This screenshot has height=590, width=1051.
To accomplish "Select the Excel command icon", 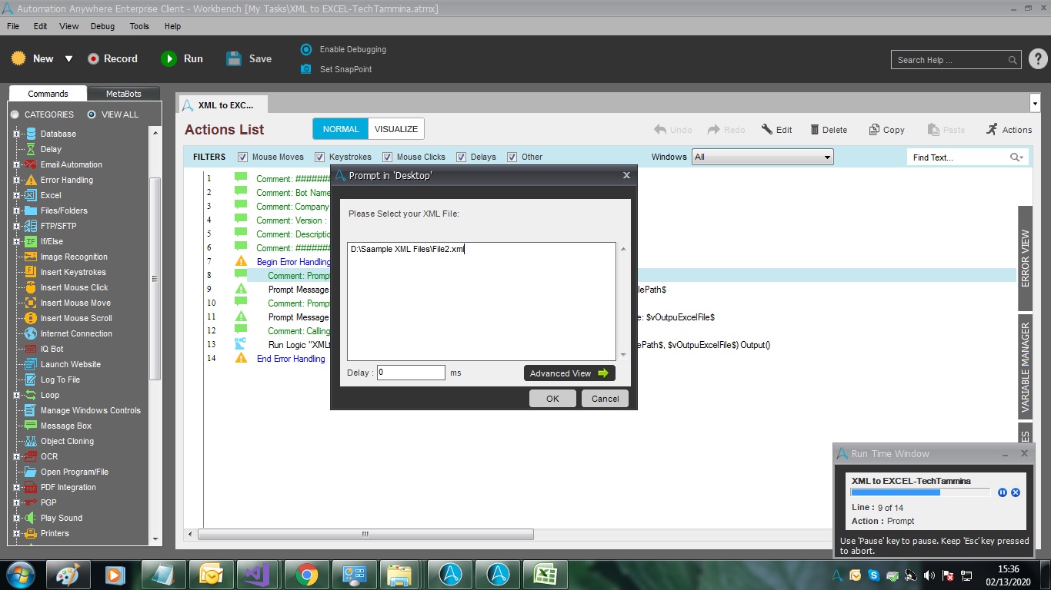I will point(31,195).
